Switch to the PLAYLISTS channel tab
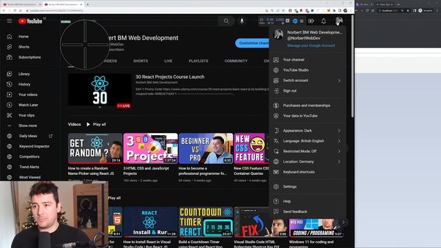 click(x=198, y=61)
